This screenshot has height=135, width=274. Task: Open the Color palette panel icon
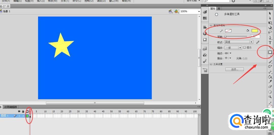click(205, 12)
